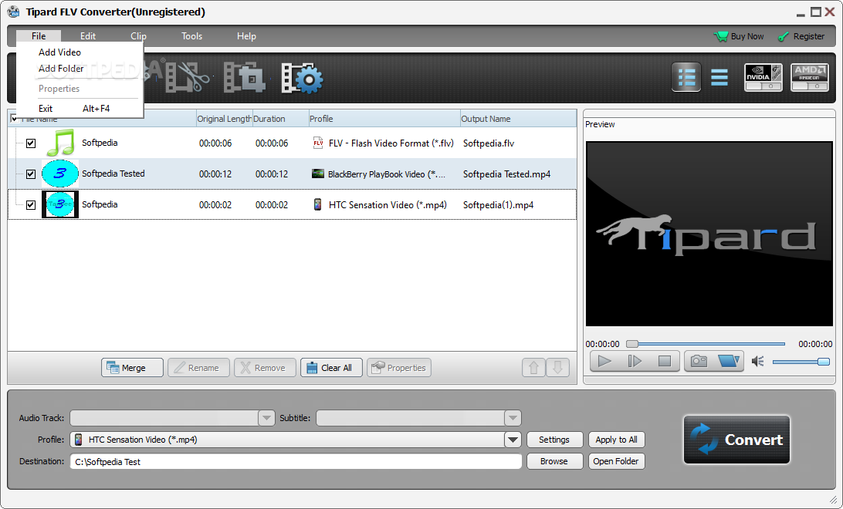Click the Properties button below list
Image resolution: width=843 pixels, height=509 pixels.
pos(399,368)
